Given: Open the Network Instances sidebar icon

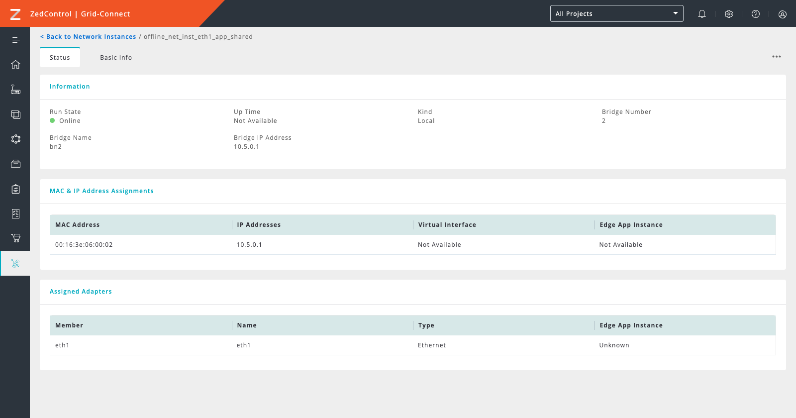Looking at the screenshot, I should click(x=15, y=263).
